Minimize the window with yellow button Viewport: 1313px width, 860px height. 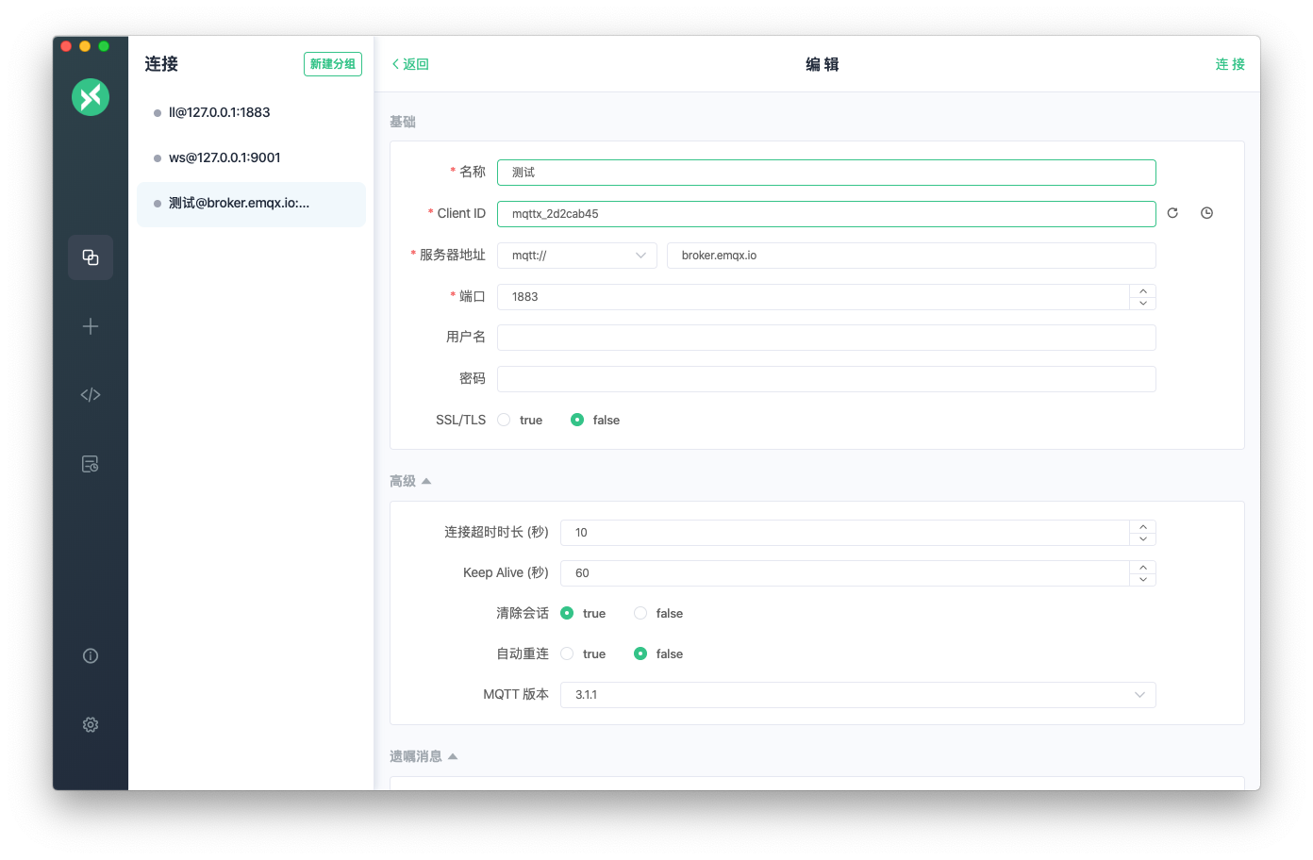click(85, 46)
